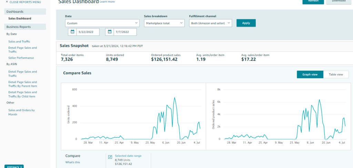Click the end date field showing 7/7/2022
The image size is (353, 168).
click(x=125, y=32)
